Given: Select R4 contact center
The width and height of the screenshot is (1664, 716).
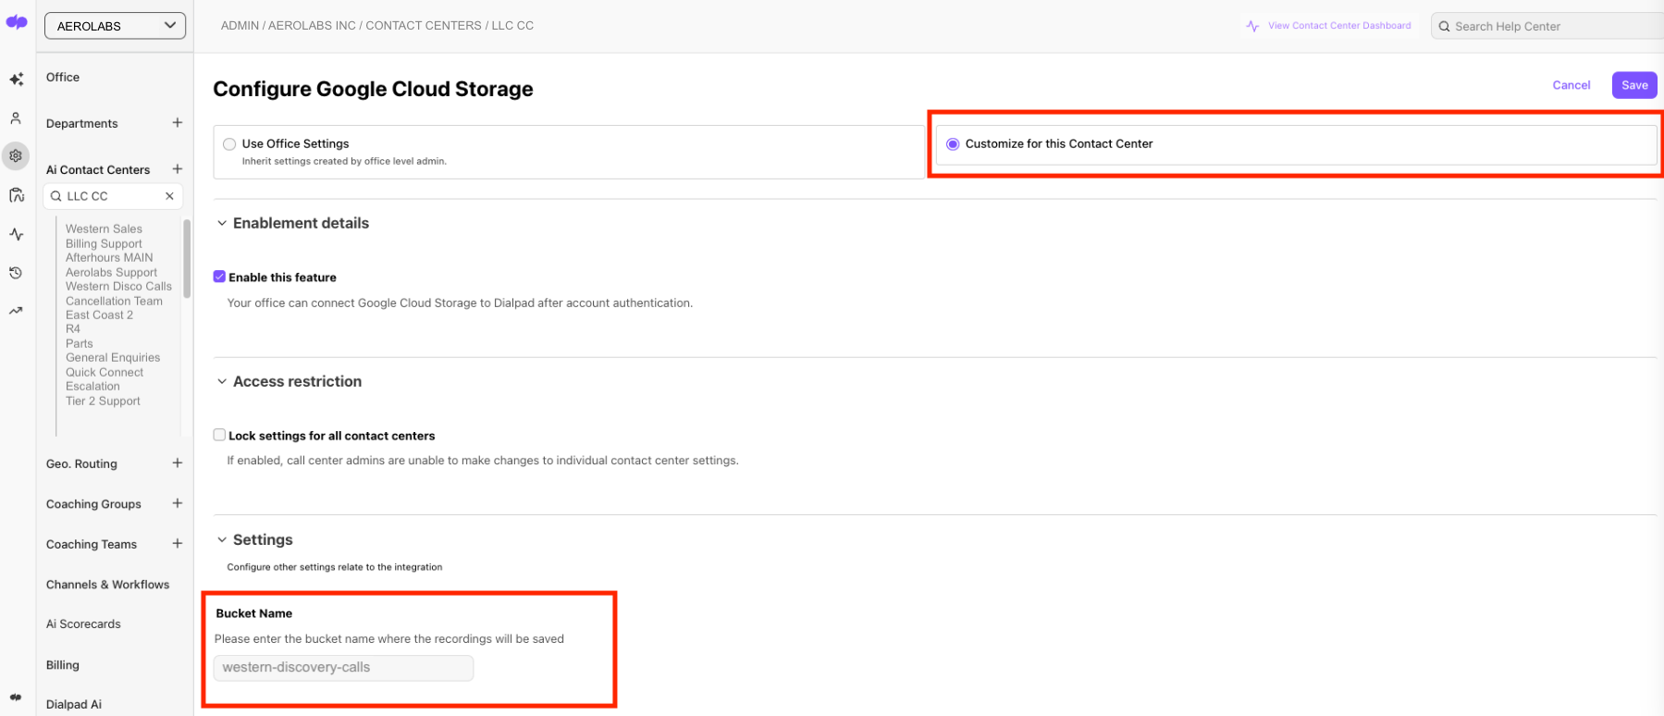Looking at the screenshot, I should 73,328.
